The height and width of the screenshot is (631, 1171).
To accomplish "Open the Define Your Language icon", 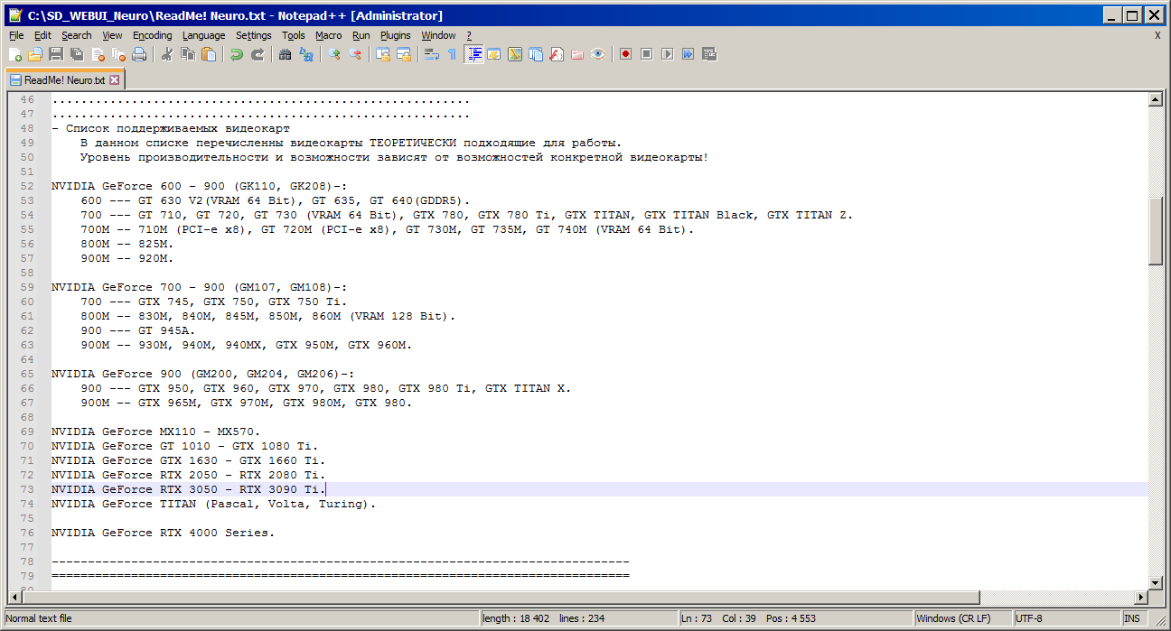I will pyautogui.click(x=494, y=54).
